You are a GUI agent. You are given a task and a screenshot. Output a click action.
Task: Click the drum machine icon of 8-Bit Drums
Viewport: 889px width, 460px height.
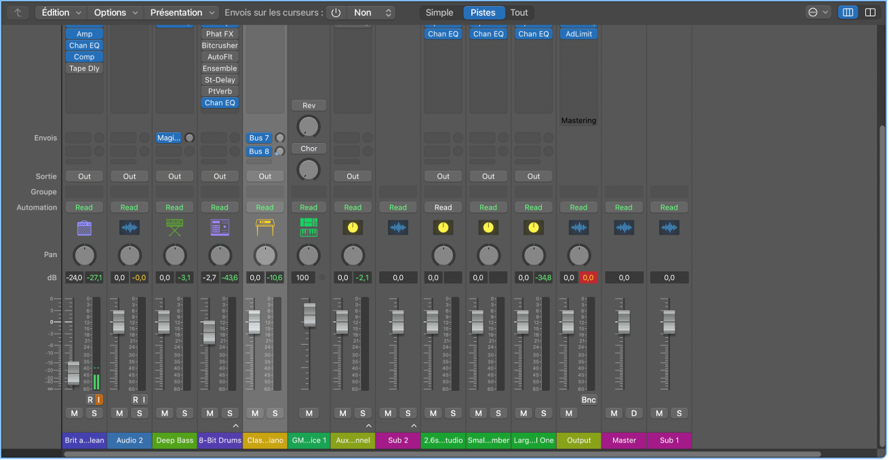coord(220,228)
